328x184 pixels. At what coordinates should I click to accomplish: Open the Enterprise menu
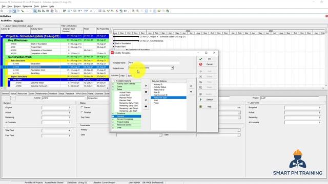(27, 7)
